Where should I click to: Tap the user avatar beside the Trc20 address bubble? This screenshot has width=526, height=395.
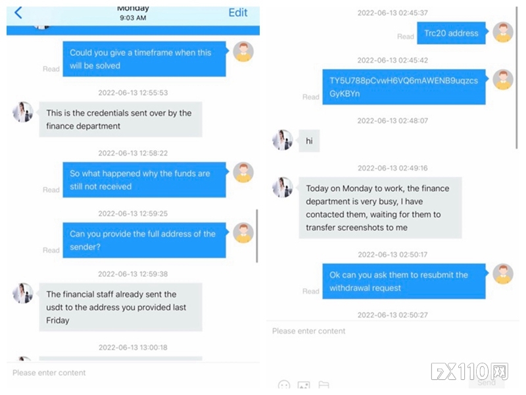click(503, 32)
